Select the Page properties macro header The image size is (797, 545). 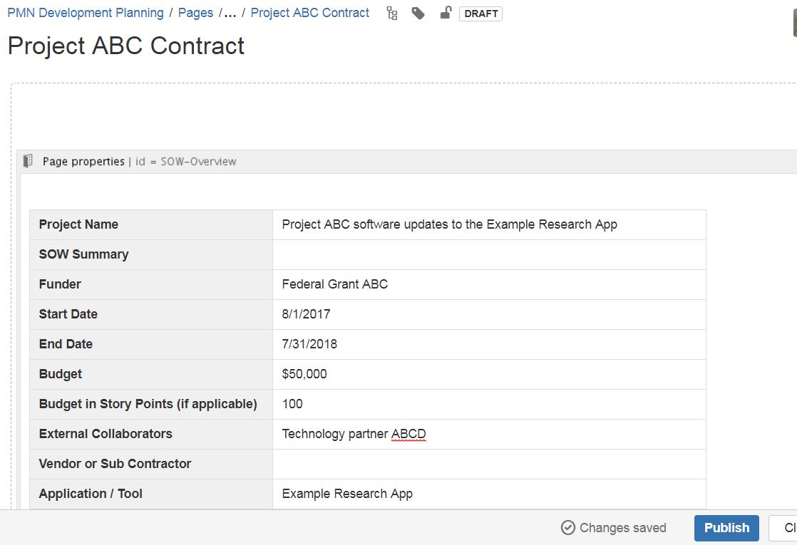pyautogui.click(x=140, y=162)
